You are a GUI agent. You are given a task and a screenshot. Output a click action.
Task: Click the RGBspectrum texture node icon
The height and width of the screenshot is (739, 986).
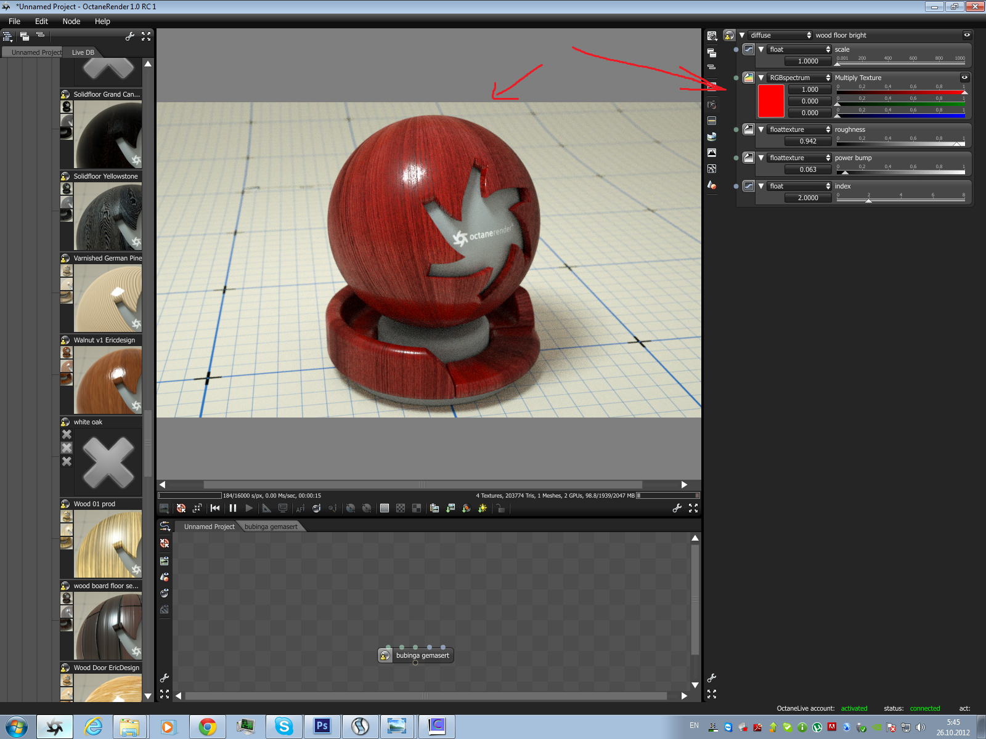(x=749, y=78)
